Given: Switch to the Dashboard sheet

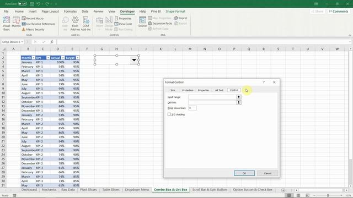Looking at the screenshot, I should pos(29,190).
